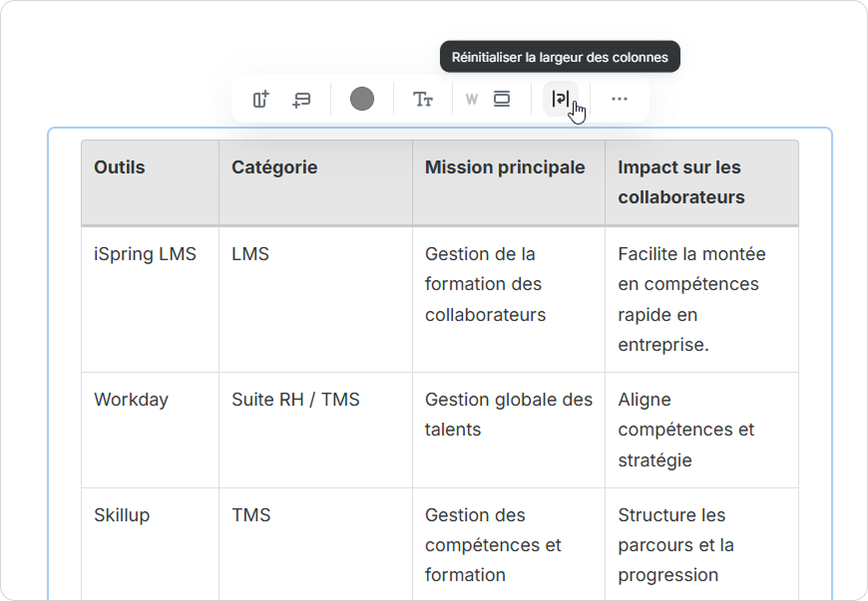The image size is (868, 601).
Task: Select the 'Impact sur les collaborateurs' header
Action: pyautogui.click(x=680, y=182)
